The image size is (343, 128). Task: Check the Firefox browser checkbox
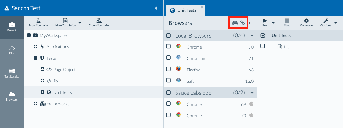coord(168,69)
